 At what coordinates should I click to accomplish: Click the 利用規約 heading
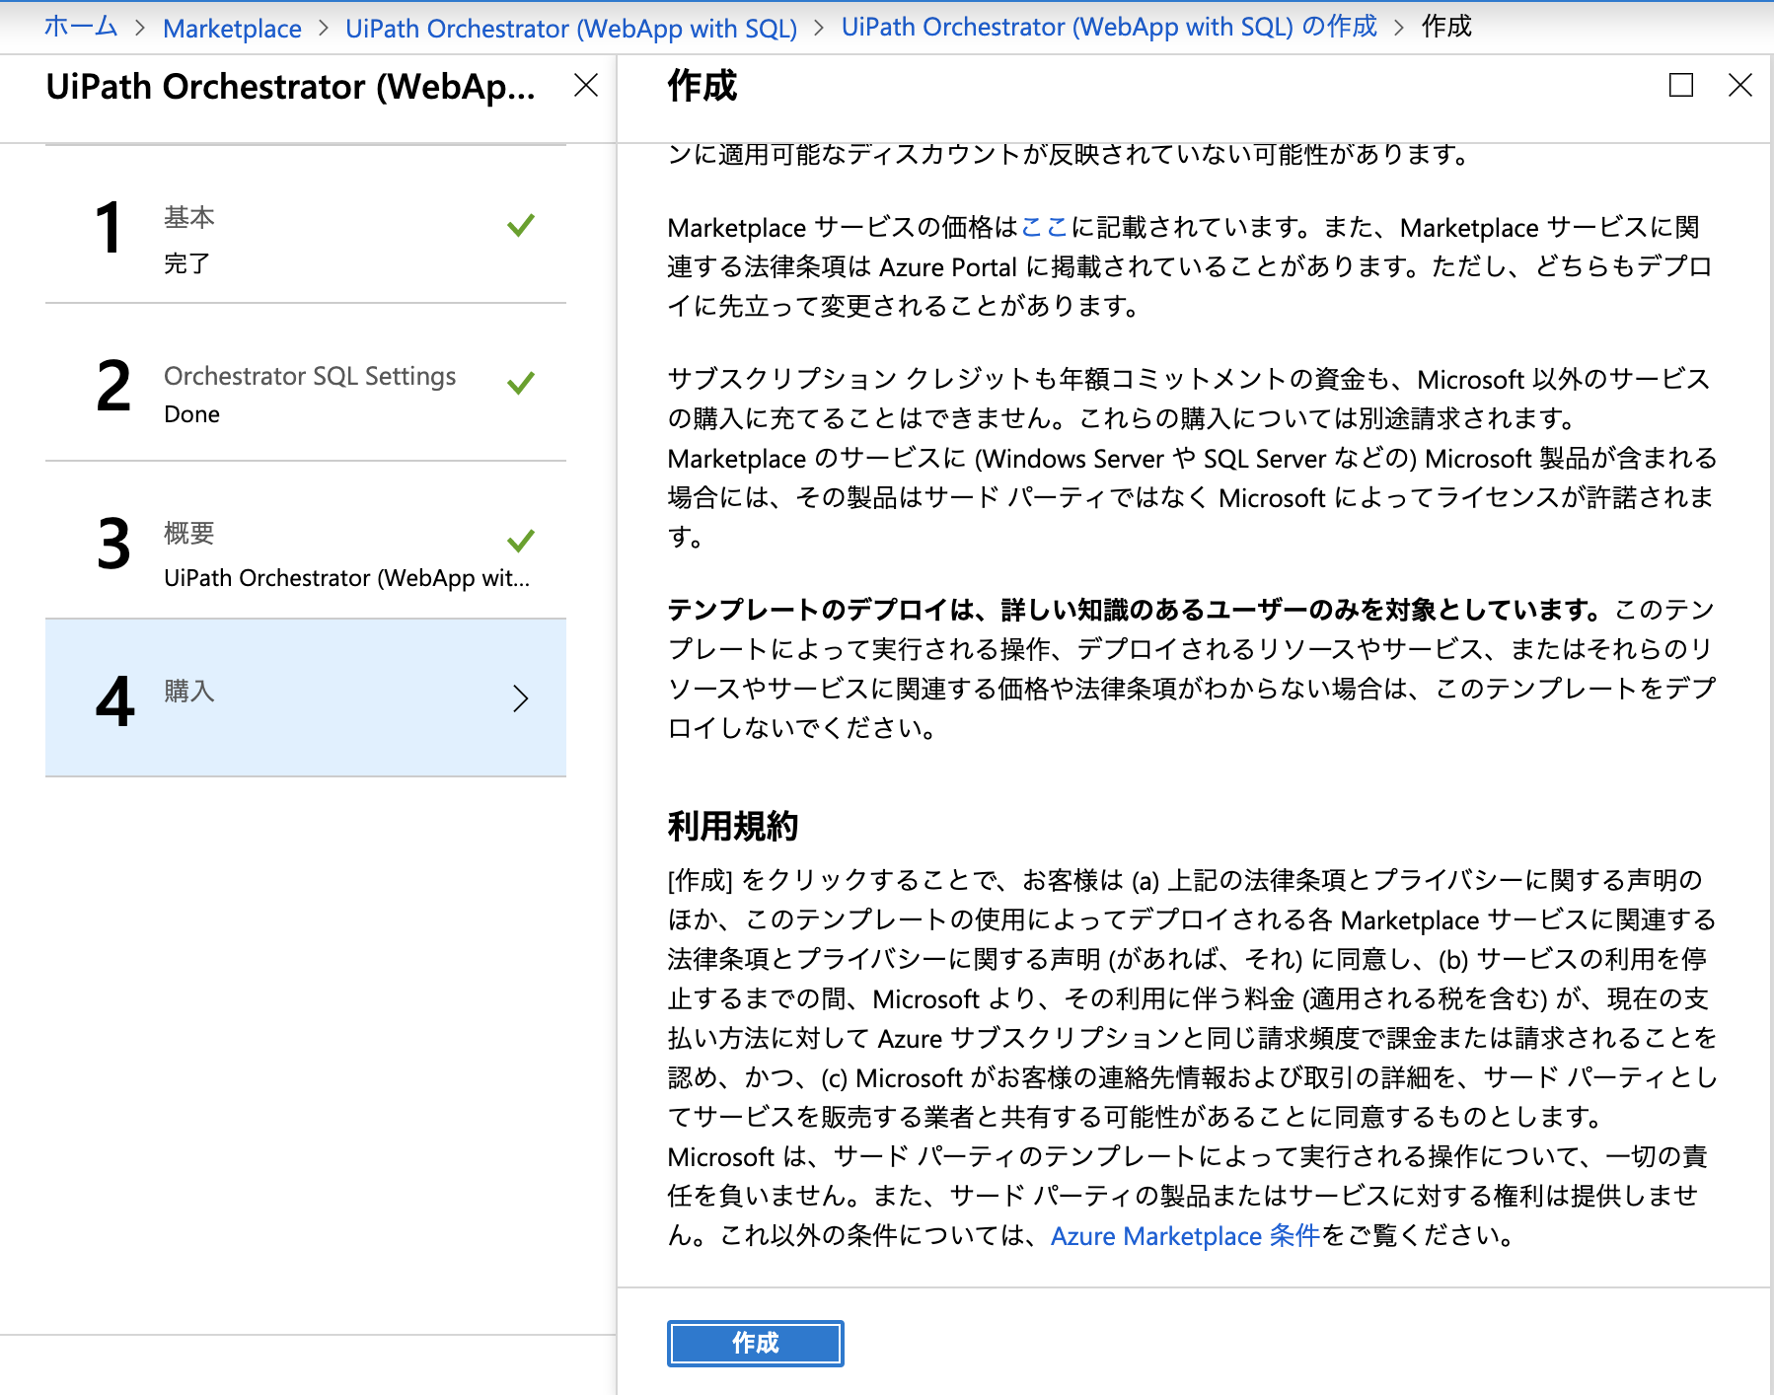733,826
